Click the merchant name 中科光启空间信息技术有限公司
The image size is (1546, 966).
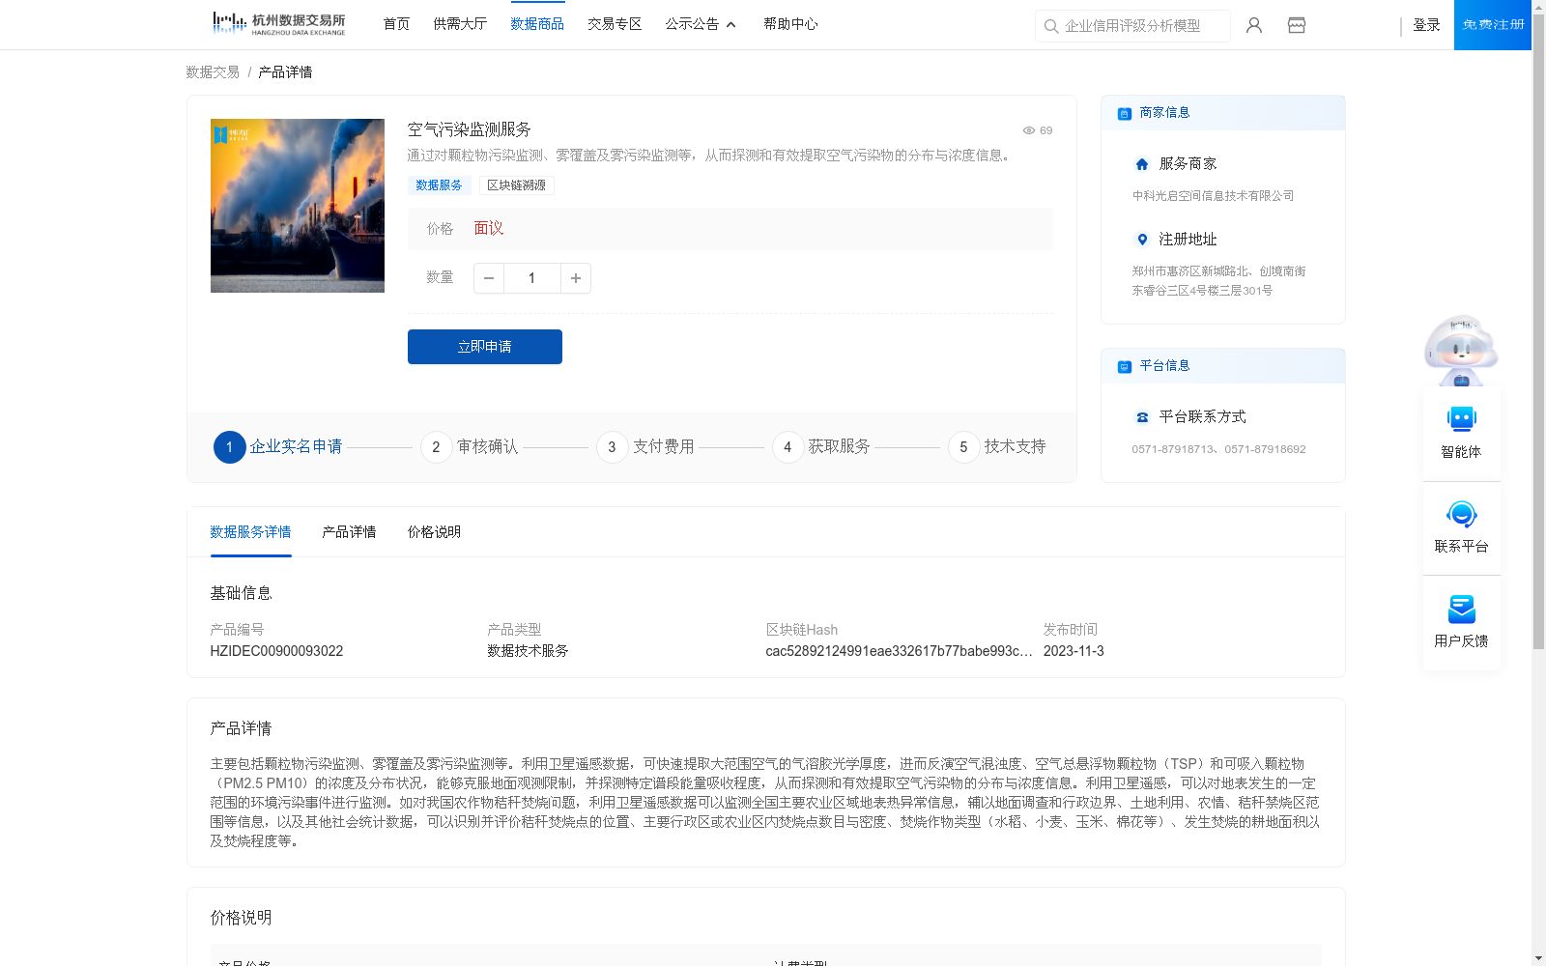coord(1213,196)
